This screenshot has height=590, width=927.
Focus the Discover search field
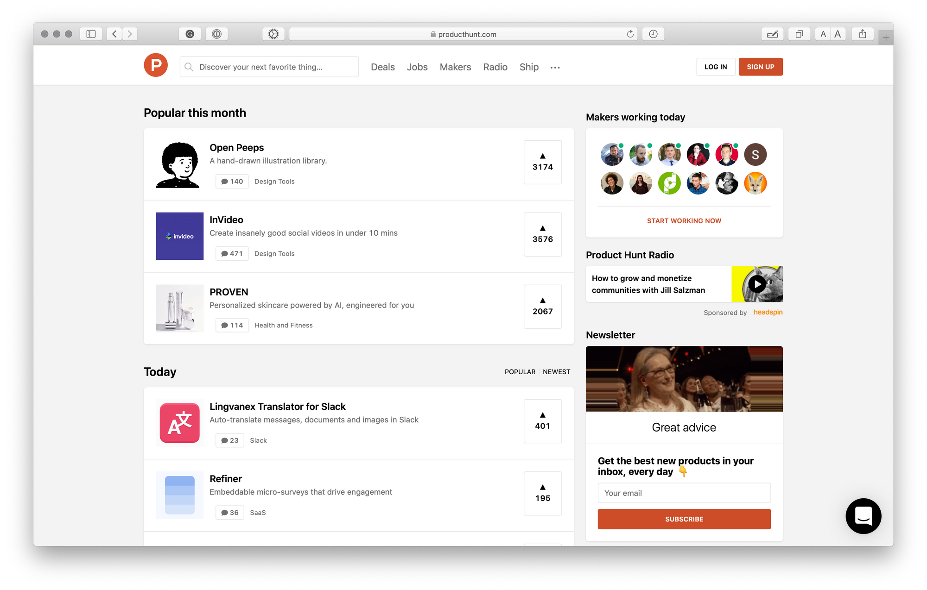(269, 67)
